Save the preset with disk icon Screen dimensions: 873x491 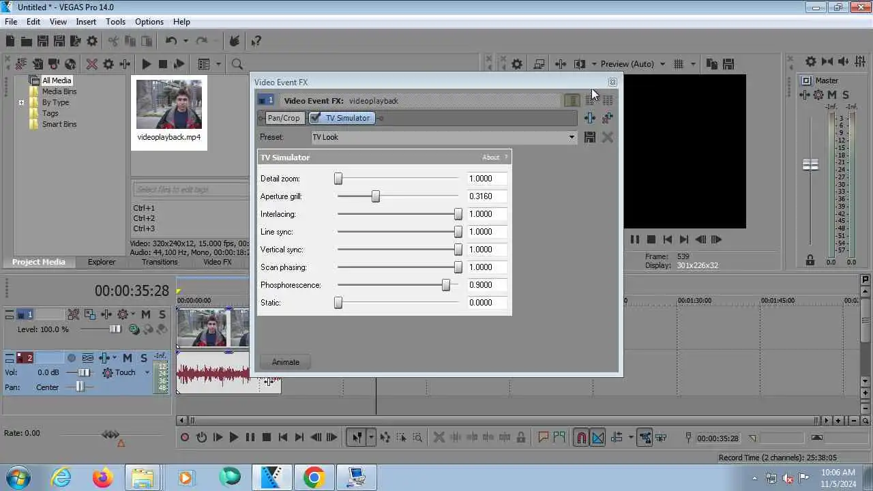pos(590,137)
